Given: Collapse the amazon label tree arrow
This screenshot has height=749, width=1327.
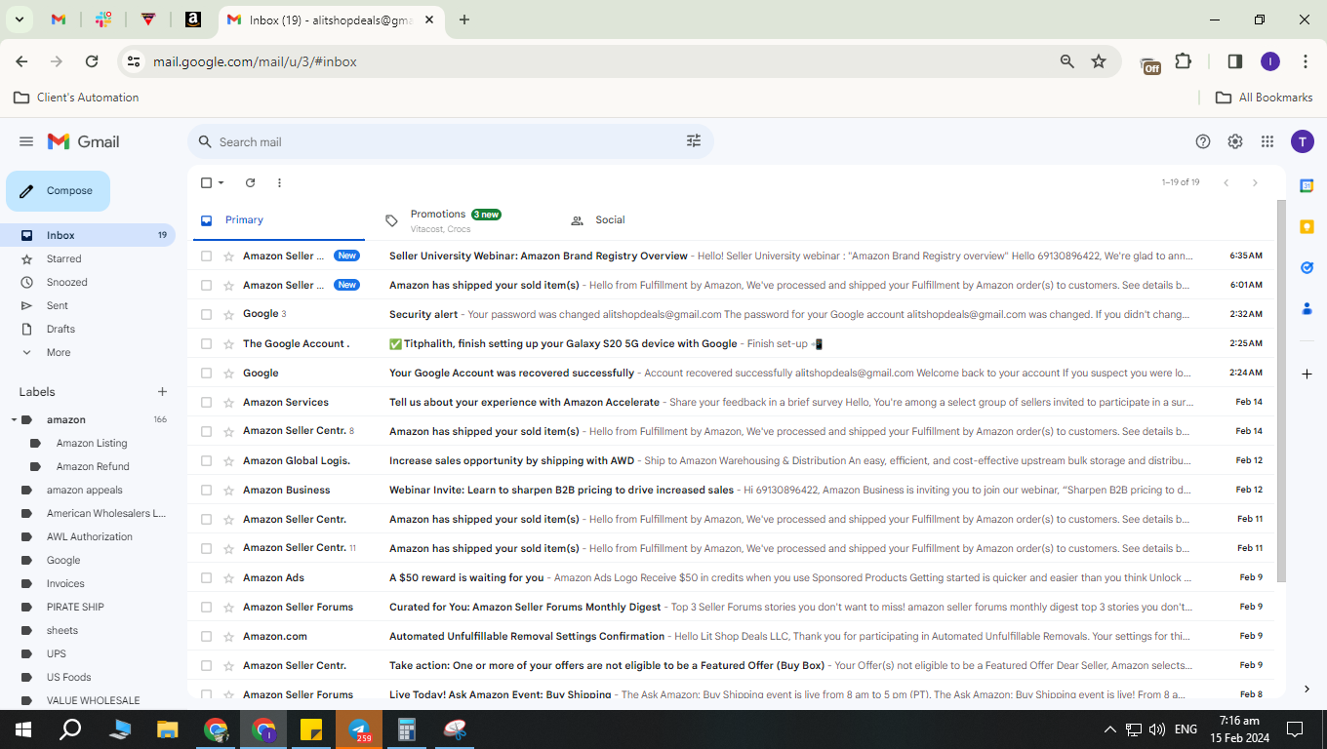Looking at the screenshot, I should pos(15,419).
